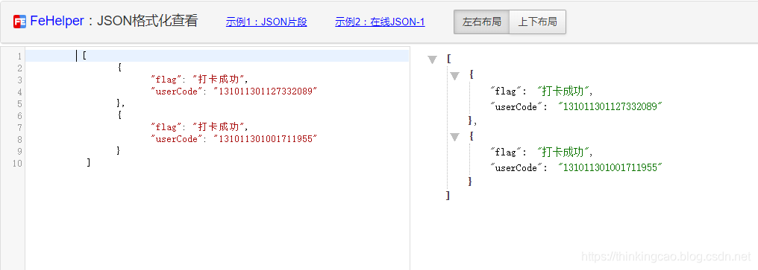Screen dimensions: 758x270
Task: Place cursor on editor line 1 bracket
Action: tap(84, 56)
